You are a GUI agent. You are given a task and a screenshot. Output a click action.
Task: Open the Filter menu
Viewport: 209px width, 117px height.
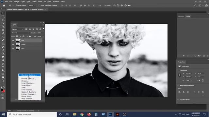(40, 2)
